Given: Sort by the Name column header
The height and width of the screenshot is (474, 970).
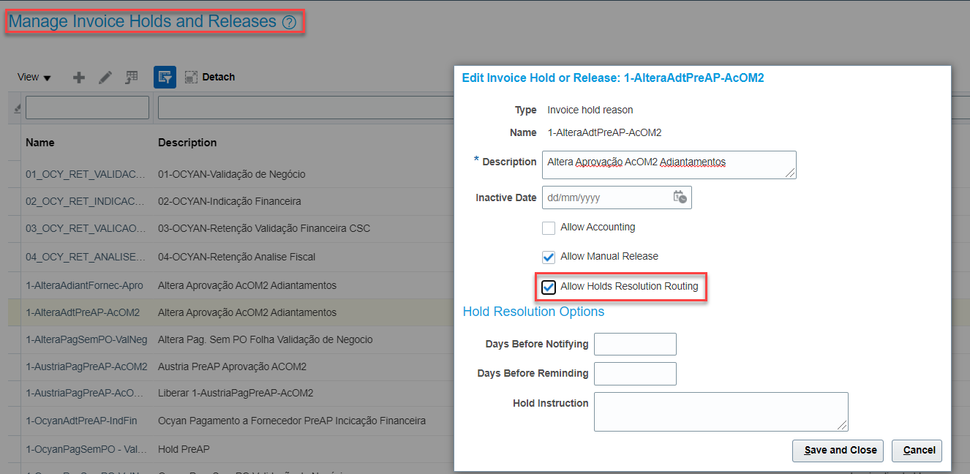Looking at the screenshot, I should click(x=40, y=143).
